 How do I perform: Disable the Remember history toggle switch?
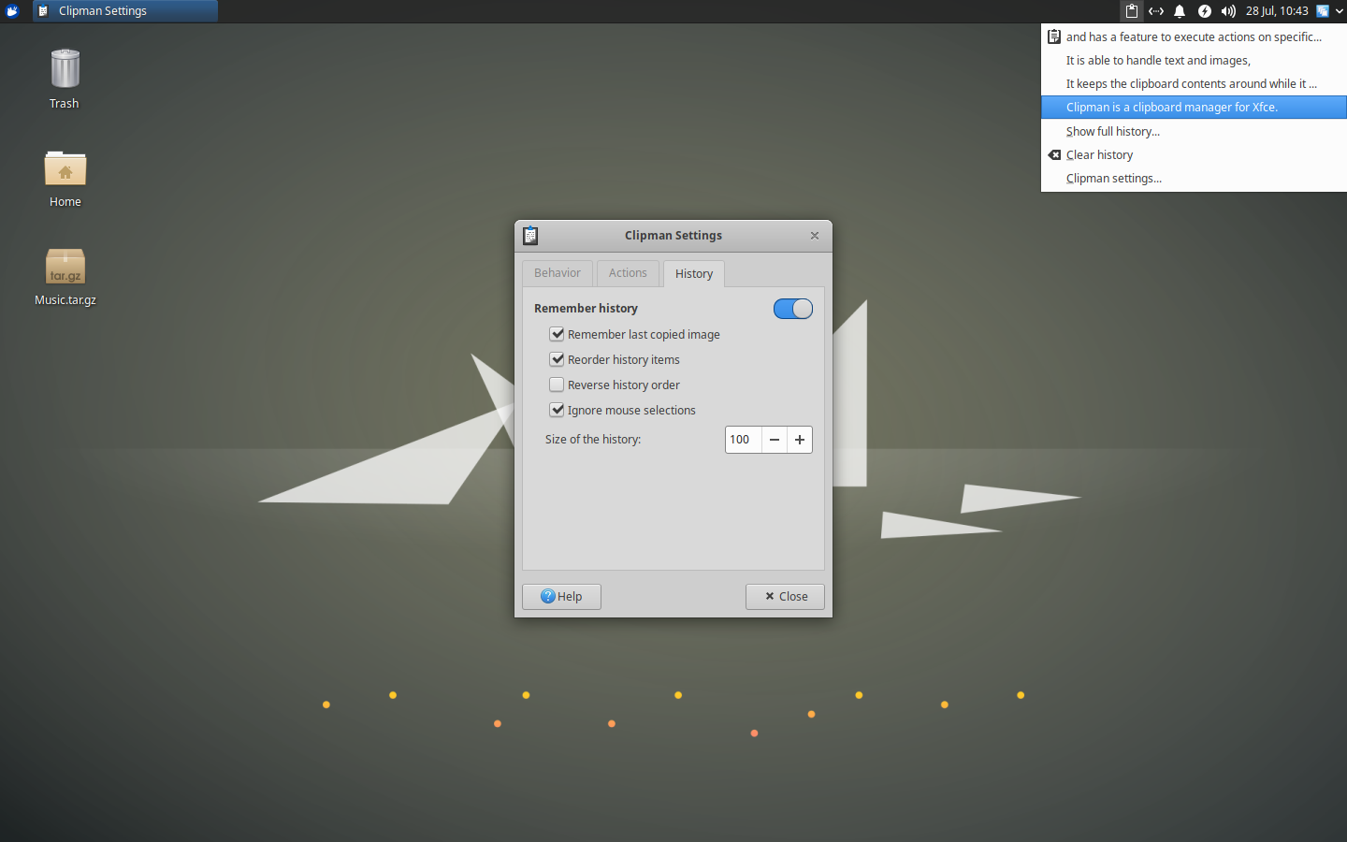pyautogui.click(x=792, y=309)
